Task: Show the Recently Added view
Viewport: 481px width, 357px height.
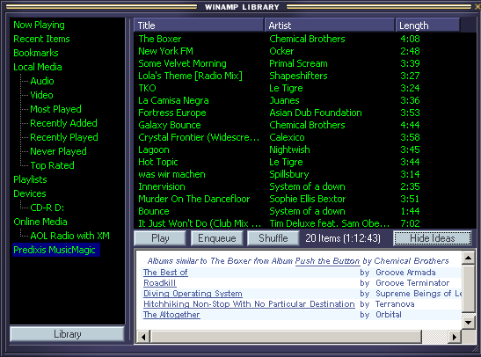Action: tap(63, 123)
